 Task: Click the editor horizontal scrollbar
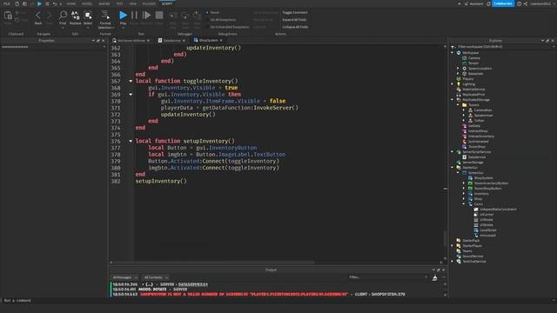(x=213, y=263)
